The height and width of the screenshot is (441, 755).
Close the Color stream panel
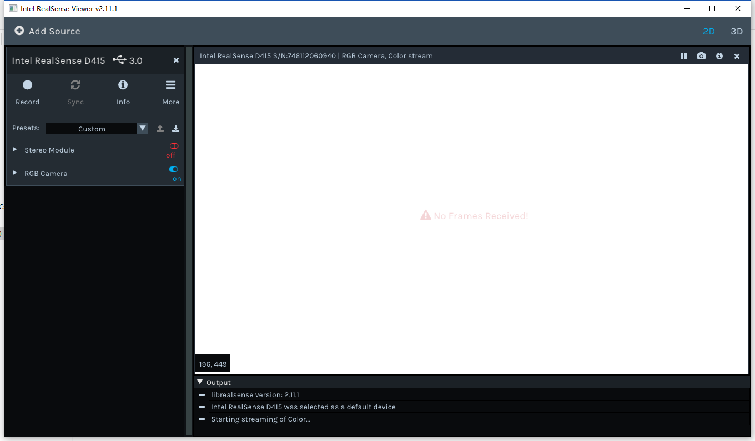(x=737, y=55)
